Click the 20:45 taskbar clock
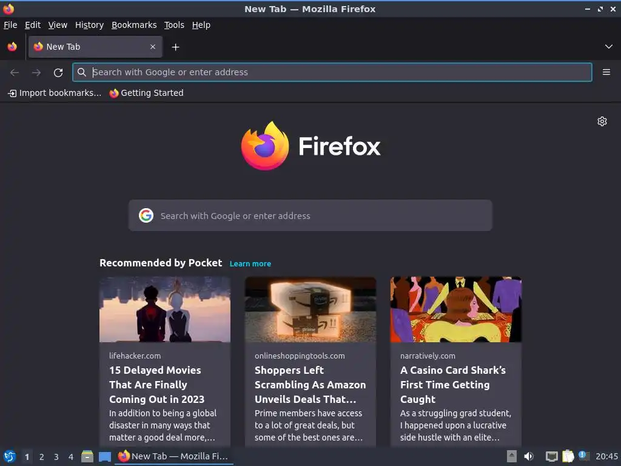The image size is (621, 466). click(606, 456)
